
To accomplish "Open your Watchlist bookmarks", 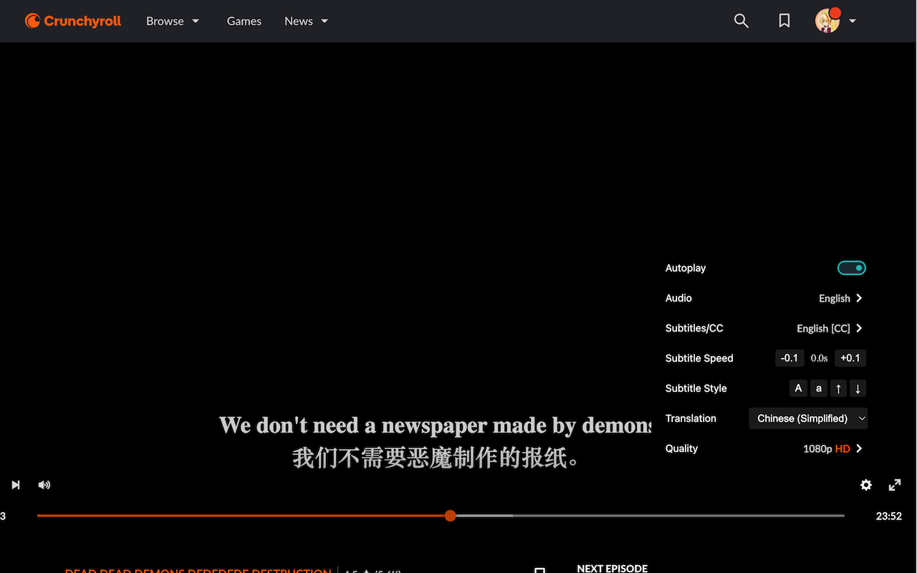I will pyautogui.click(x=784, y=21).
